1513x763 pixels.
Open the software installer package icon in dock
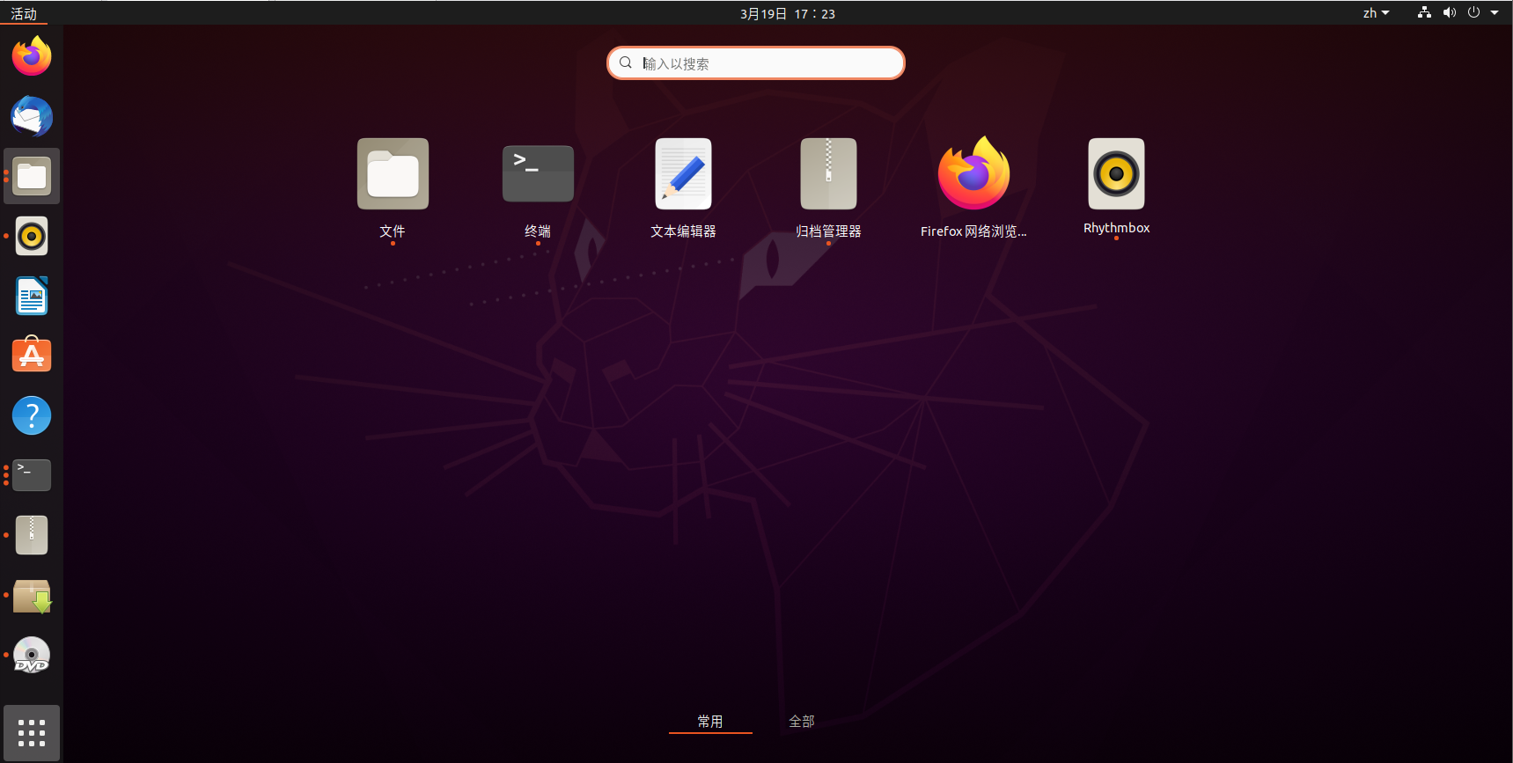pyautogui.click(x=32, y=596)
